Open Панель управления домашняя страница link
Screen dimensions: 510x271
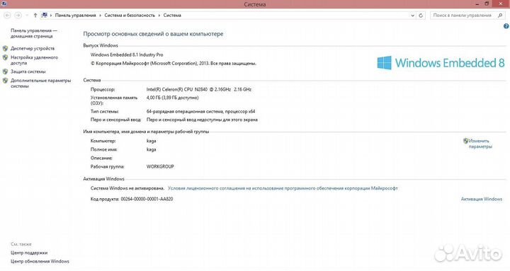[34, 33]
